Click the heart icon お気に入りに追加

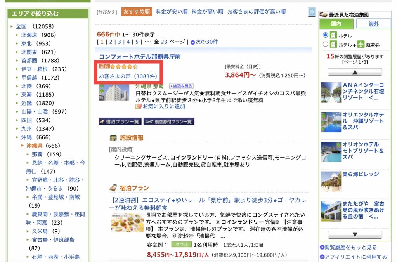pos(139,106)
